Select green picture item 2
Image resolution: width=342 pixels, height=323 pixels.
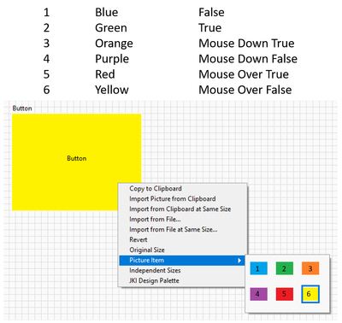click(x=284, y=268)
